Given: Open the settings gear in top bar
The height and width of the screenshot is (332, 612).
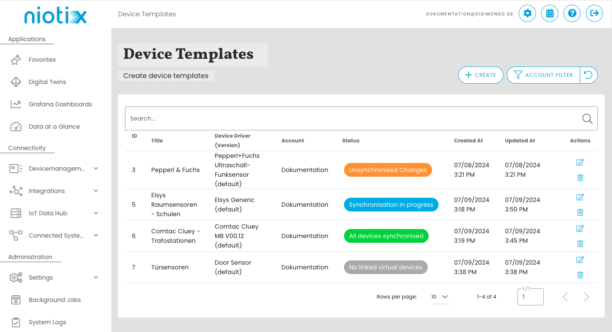Looking at the screenshot, I should click(x=527, y=14).
